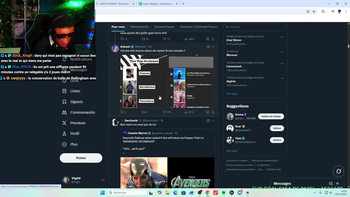Open a new Chrome tab
Image resolution: width=350 pixels, height=197 pixels.
(x=183, y=4)
